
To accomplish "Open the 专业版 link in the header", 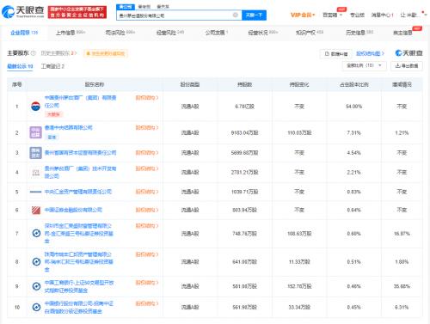I will 357,15.
